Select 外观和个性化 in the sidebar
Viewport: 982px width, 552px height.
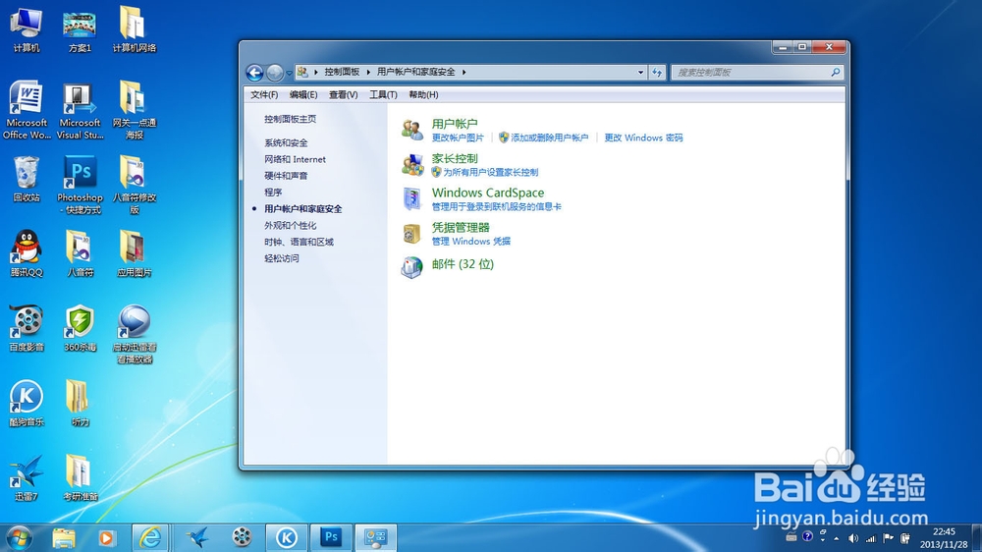click(290, 226)
